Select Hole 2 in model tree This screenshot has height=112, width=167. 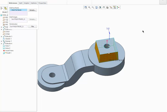coord(8,48)
